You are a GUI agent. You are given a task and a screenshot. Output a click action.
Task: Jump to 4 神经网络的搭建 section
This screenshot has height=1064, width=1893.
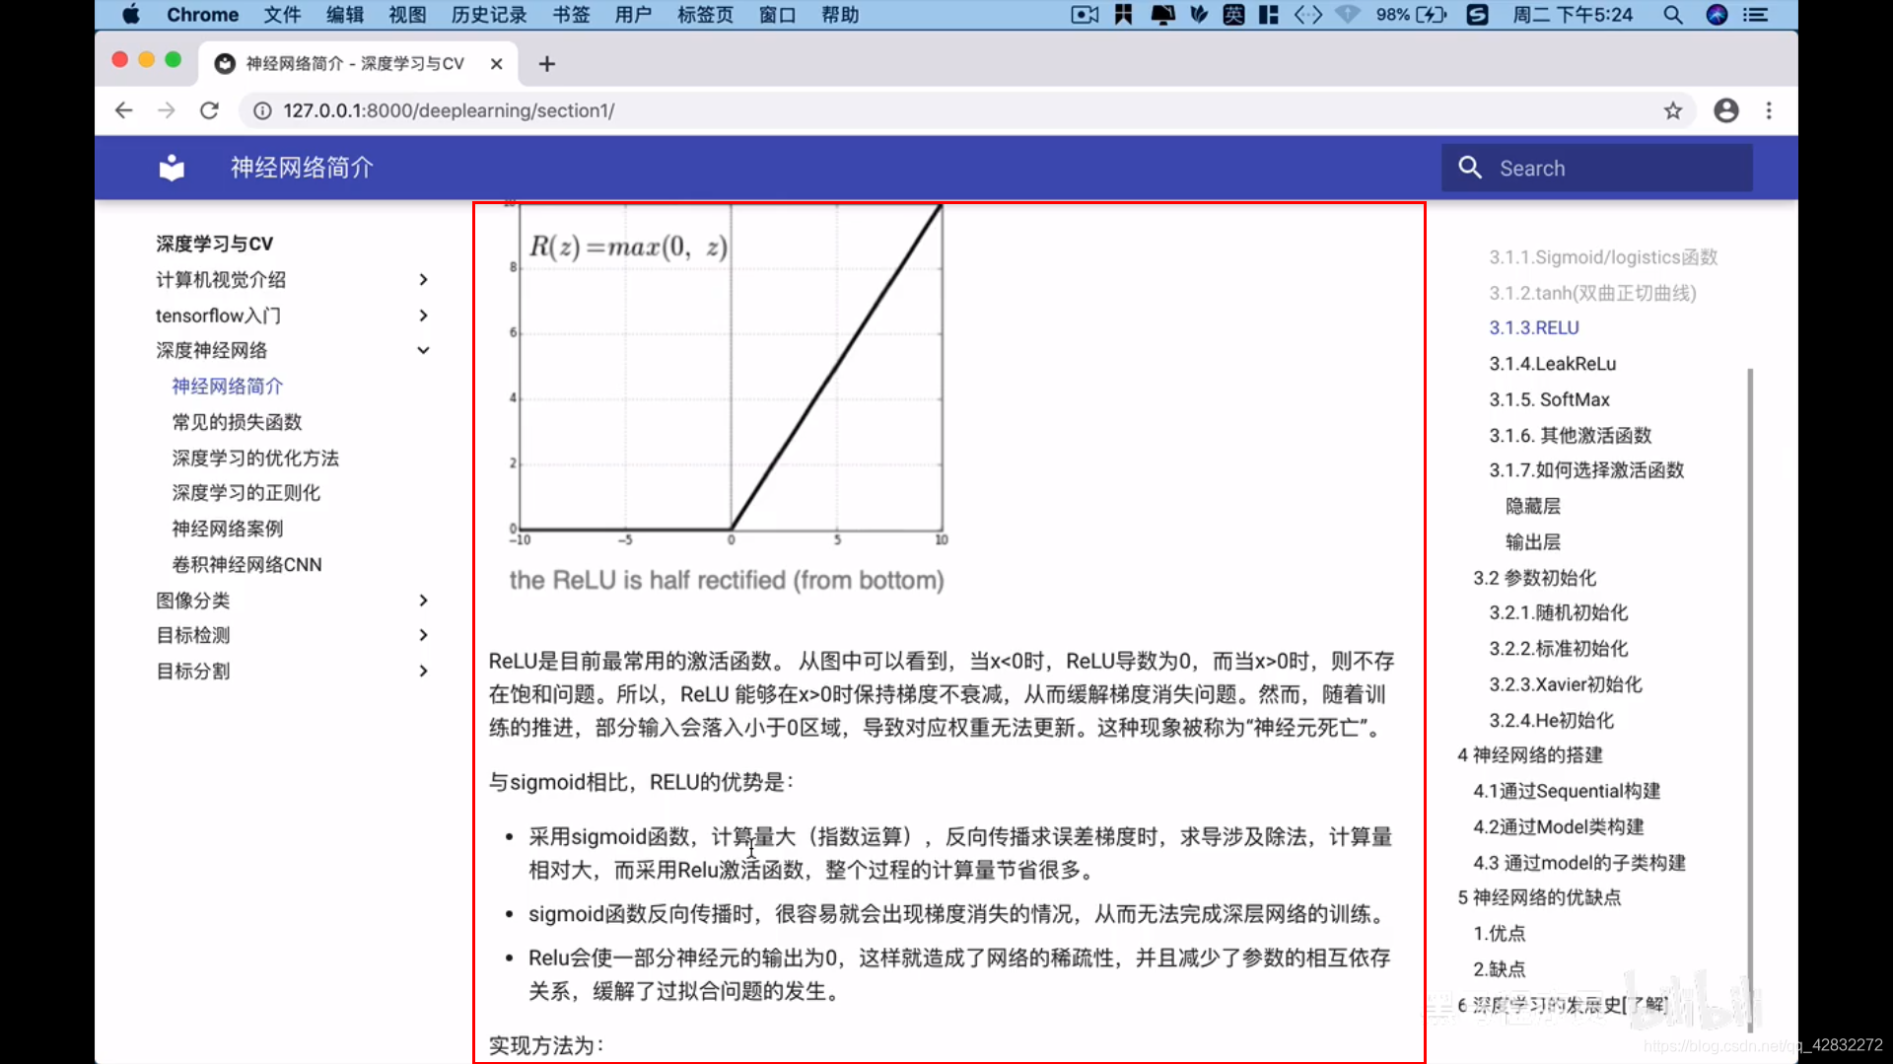click(x=1530, y=755)
